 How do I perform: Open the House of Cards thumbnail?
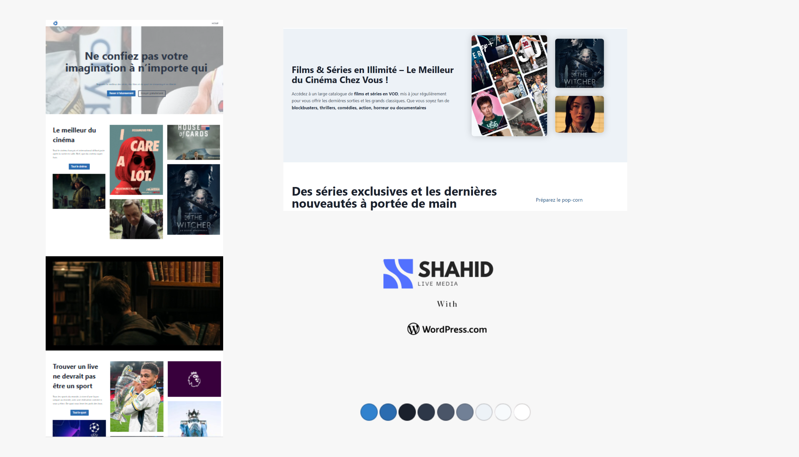click(x=194, y=142)
